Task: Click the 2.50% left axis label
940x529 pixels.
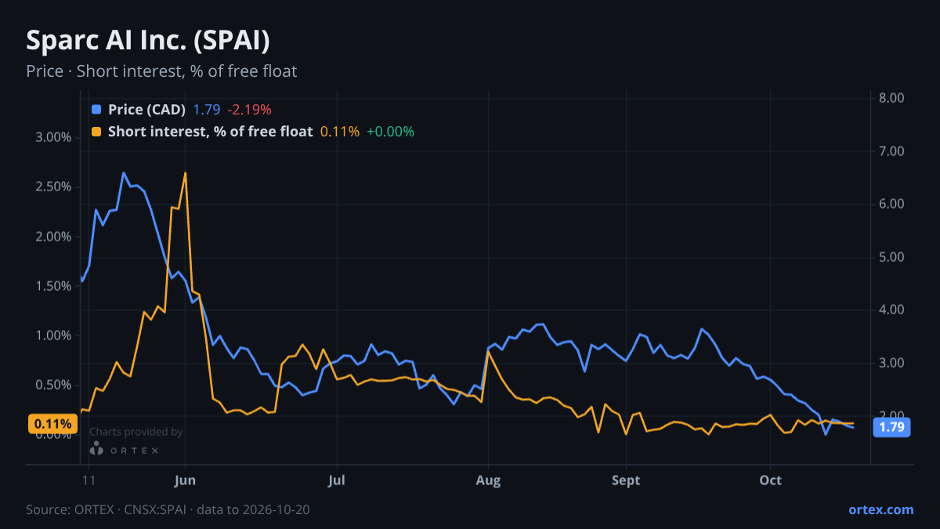Action: pos(53,187)
